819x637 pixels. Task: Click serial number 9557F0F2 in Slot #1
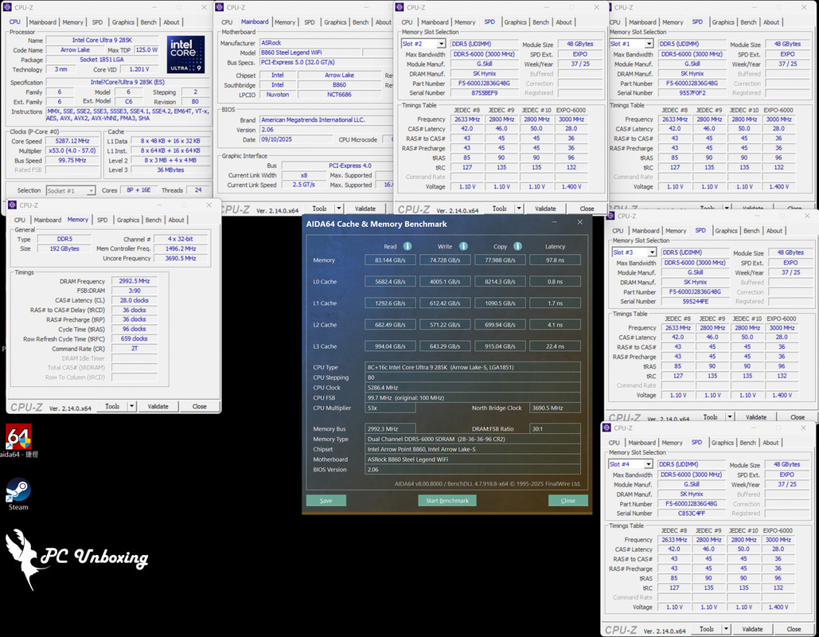tap(692, 93)
